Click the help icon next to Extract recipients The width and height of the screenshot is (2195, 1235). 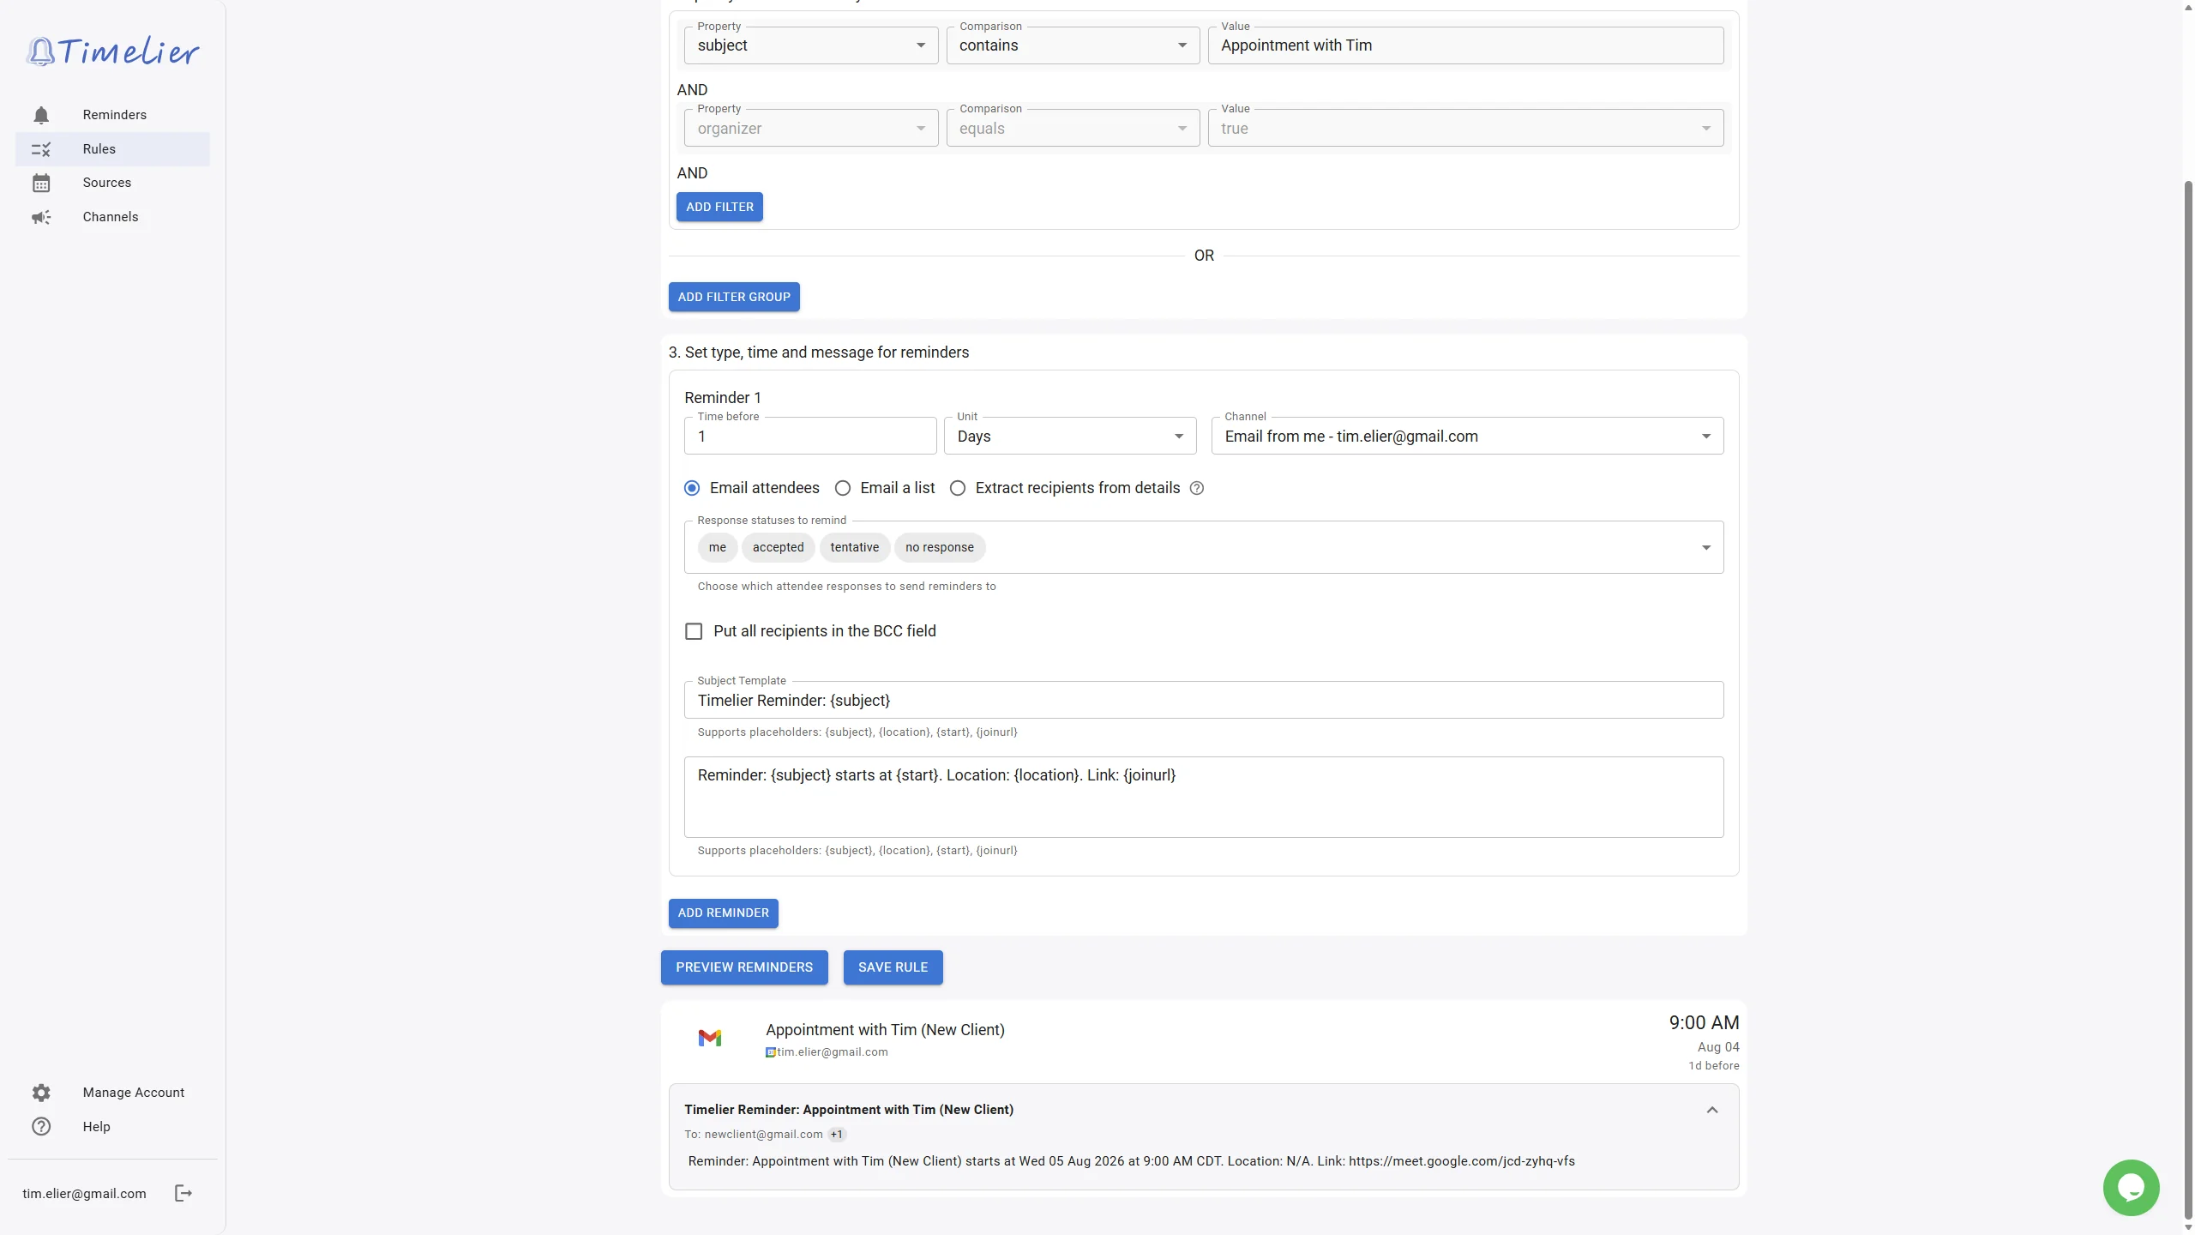(x=1197, y=488)
